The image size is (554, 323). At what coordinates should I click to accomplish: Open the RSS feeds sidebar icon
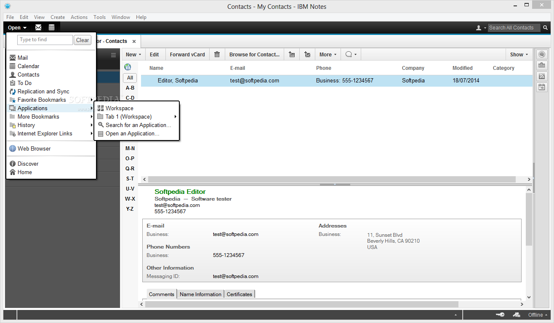click(541, 76)
